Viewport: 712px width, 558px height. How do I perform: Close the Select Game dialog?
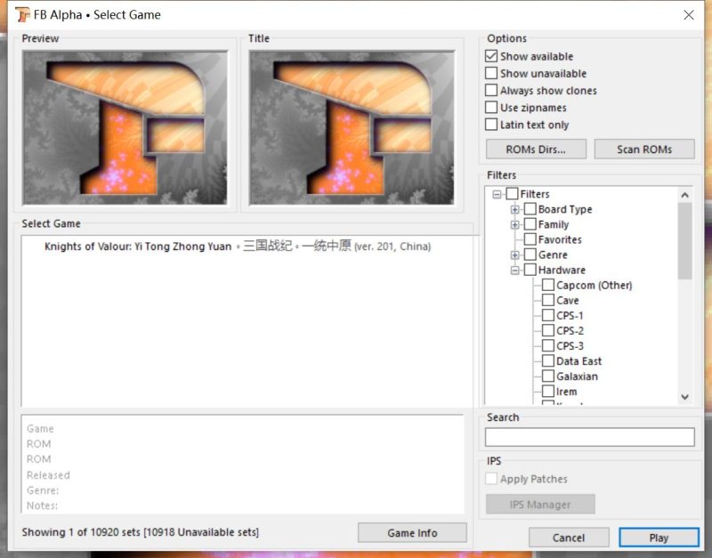point(688,15)
